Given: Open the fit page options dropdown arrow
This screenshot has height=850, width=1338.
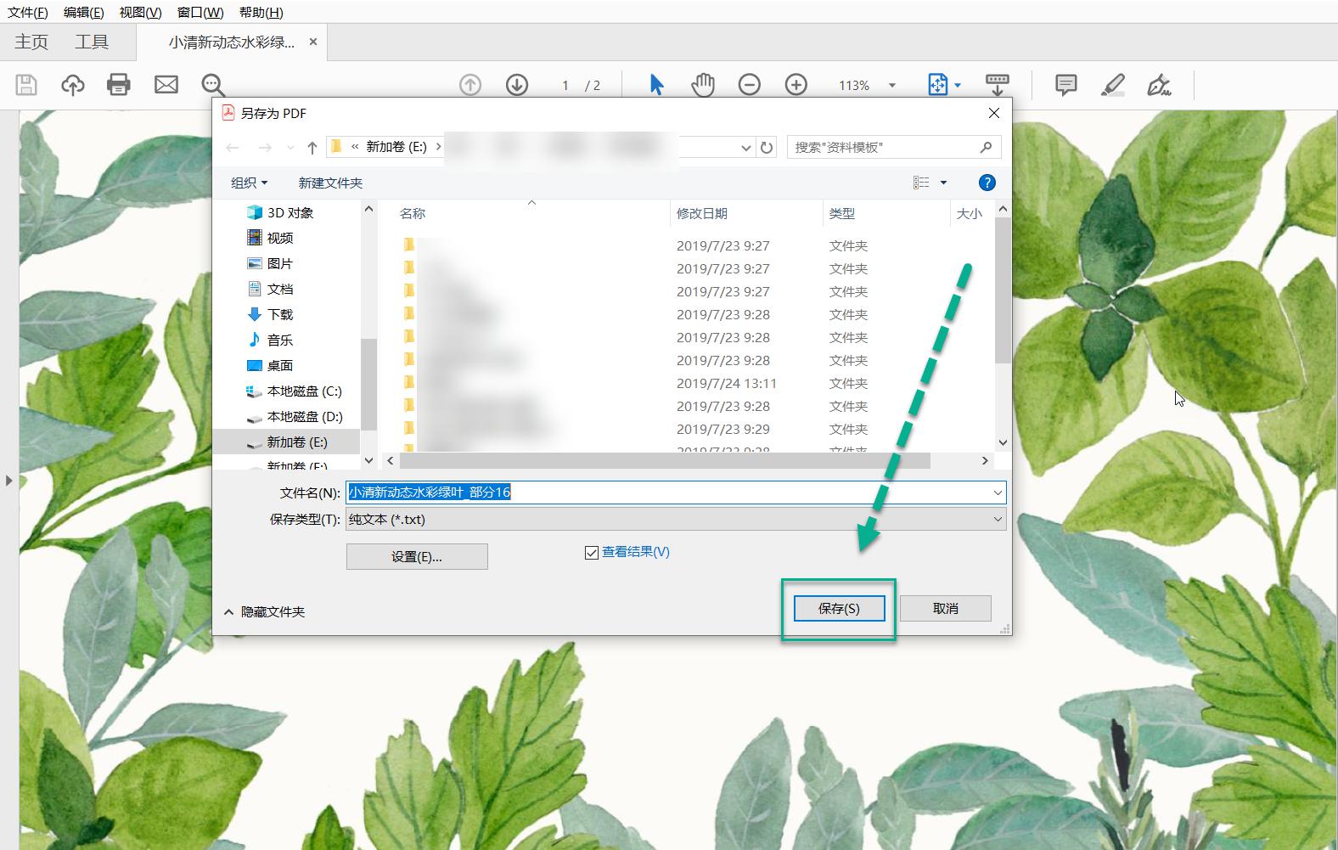Looking at the screenshot, I should pos(958,85).
